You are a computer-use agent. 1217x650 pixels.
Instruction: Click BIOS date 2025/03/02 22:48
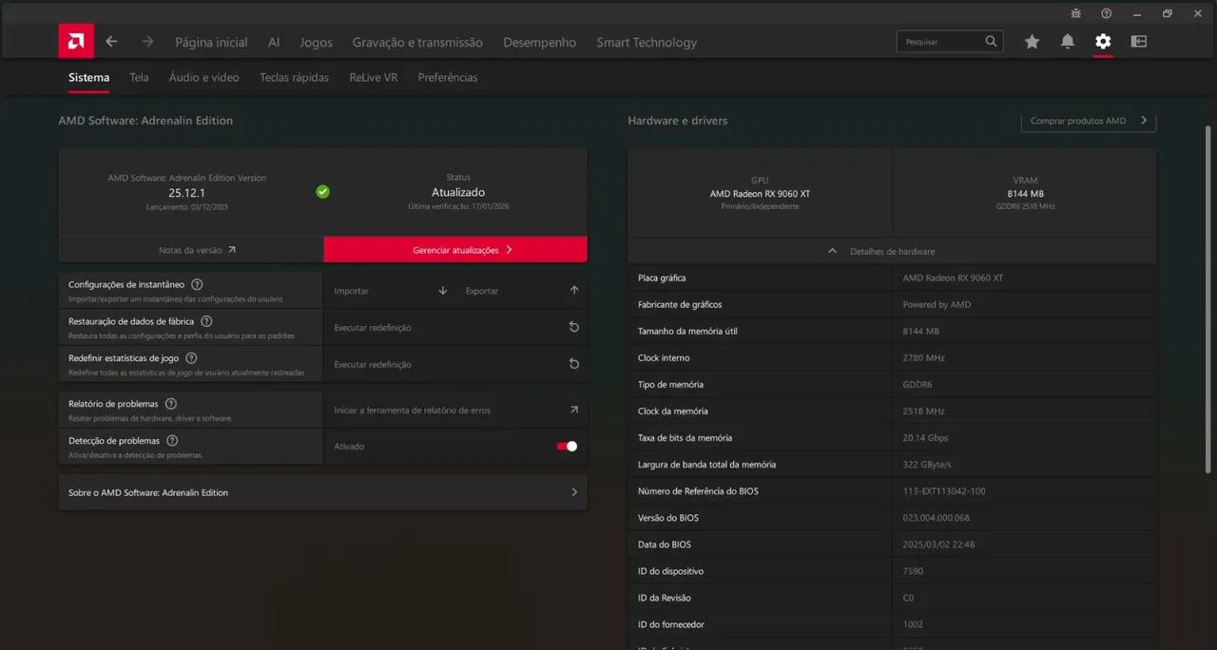(938, 545)
